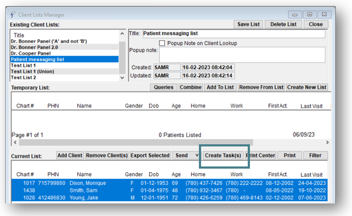352x216 pixels.
Task: Click the Add Client button
Action: [70, 156]
